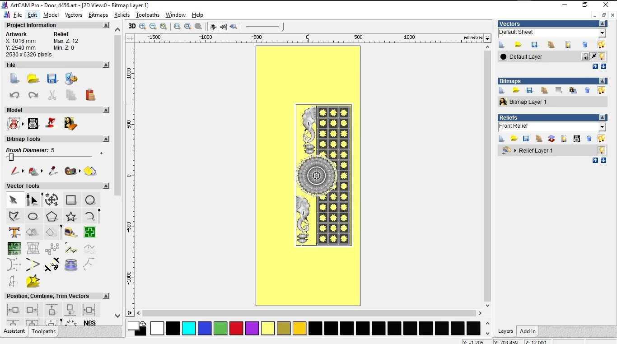This screenshot has height=344, width=617.
Task: Toggle visibility bulb of Default Layer
Action: [602, 56]
